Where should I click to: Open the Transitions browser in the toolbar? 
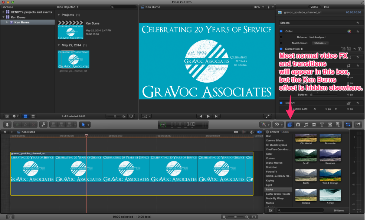pos(314,124)
